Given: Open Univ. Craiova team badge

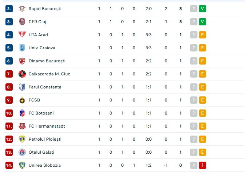Looking at the screenshot, I should tap(22, 48).
